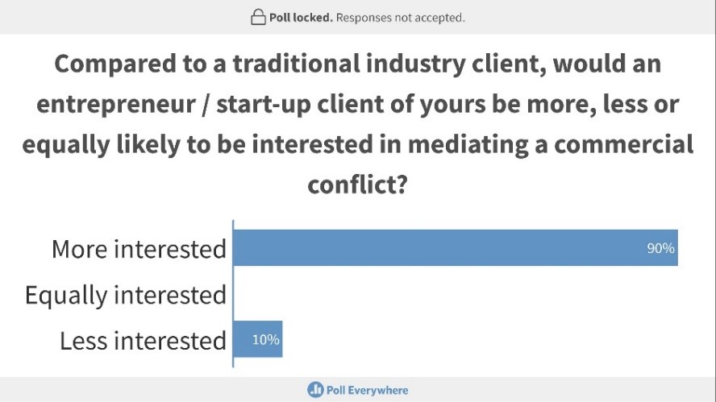The width and height of the screenshot is (716, 402).
Task: Select the More interested bar
Action: point(456,248)
